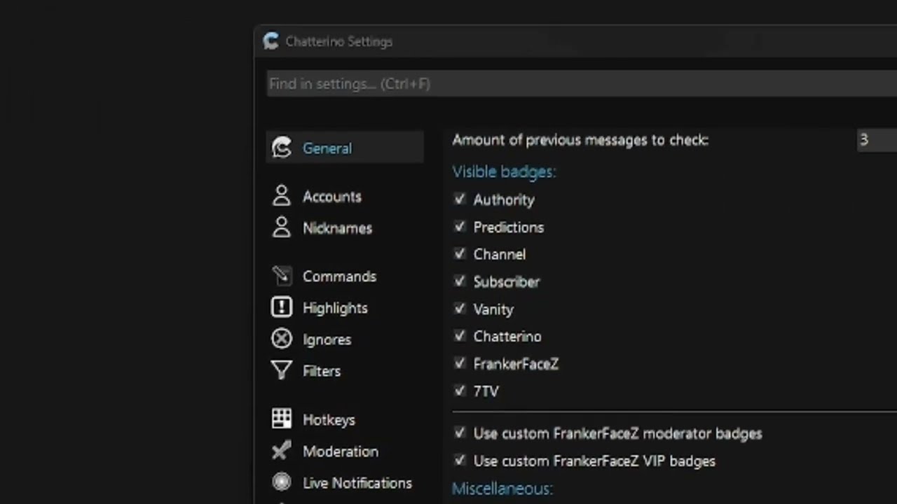Click the previous messages amount field

coord(877,140)
